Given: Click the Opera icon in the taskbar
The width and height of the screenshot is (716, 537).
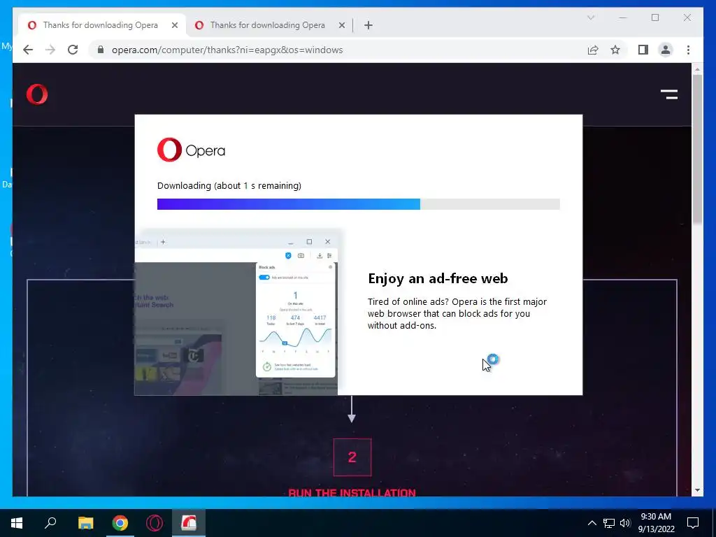Looking at the screenshot, I should pos(155,523).
